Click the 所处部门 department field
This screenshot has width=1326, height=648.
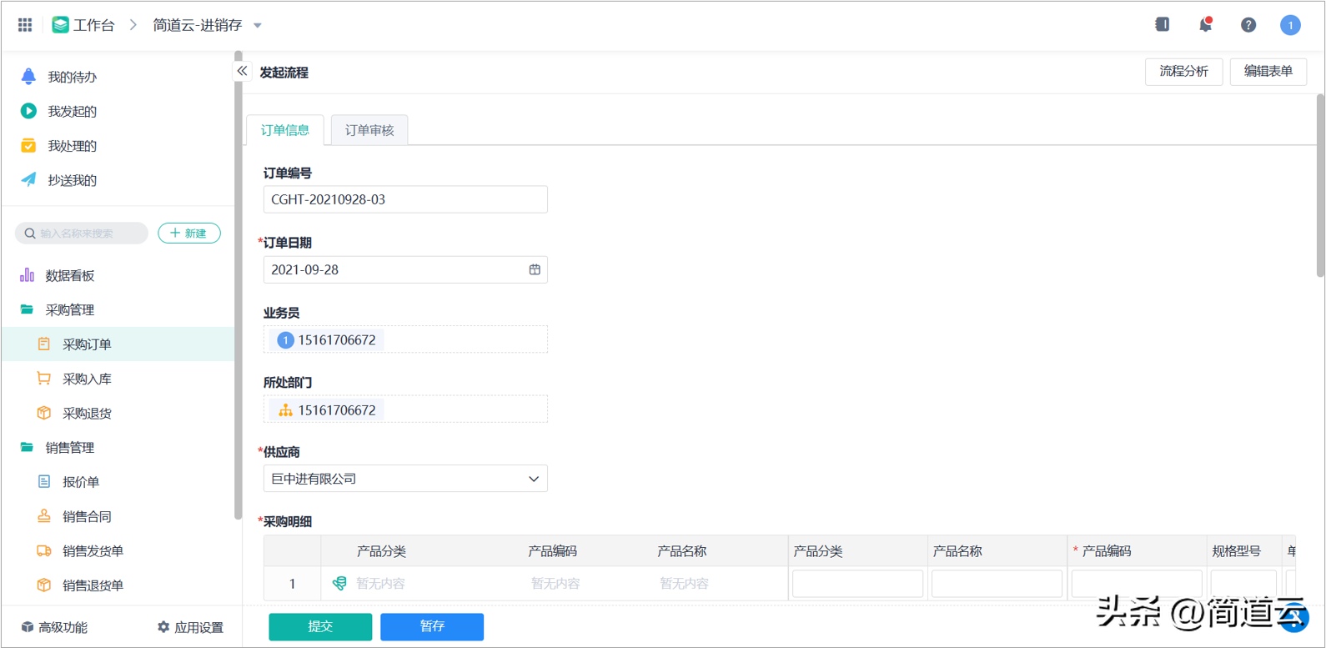point(405,409)
